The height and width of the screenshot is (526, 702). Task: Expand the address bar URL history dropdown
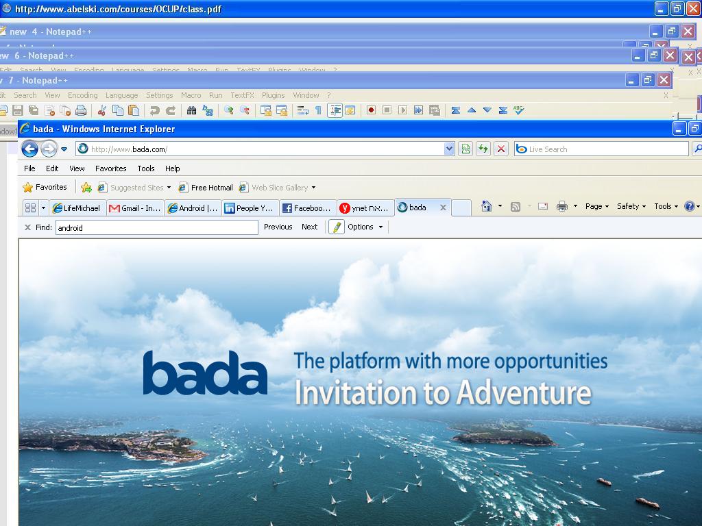449,149
